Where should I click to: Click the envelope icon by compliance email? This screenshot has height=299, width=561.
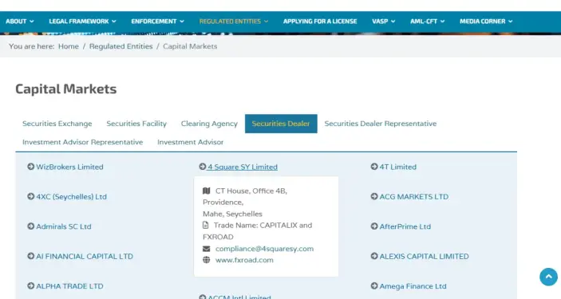tap(207, 249)
